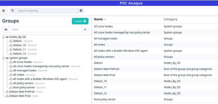Viewport: 218px width, 104px height.
Task: Click the All nodes tree group icon
Action: coord(11,75)
